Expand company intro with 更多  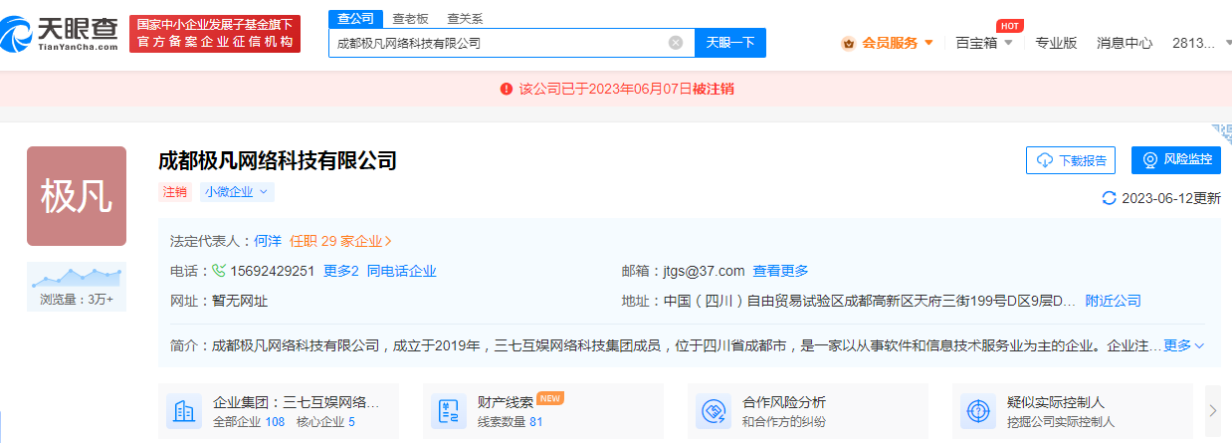coord(1184,345)
